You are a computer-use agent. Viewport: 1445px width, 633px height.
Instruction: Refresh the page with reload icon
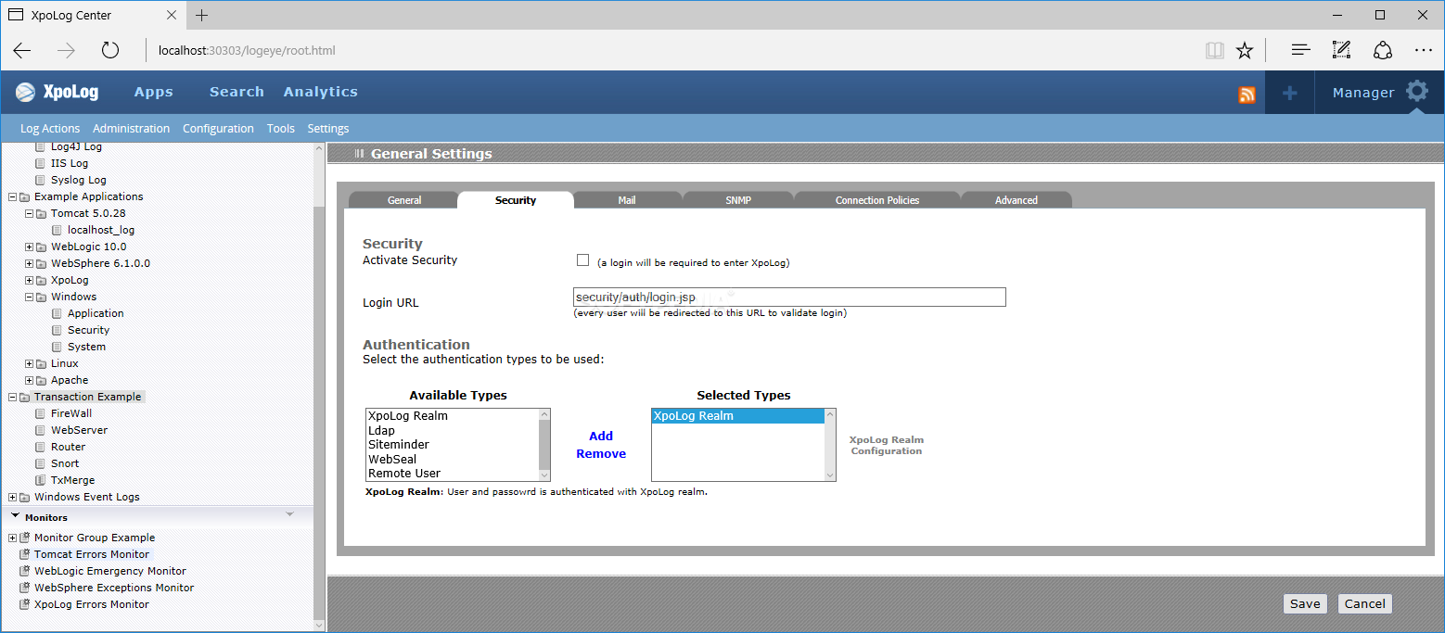coord(110,50)
